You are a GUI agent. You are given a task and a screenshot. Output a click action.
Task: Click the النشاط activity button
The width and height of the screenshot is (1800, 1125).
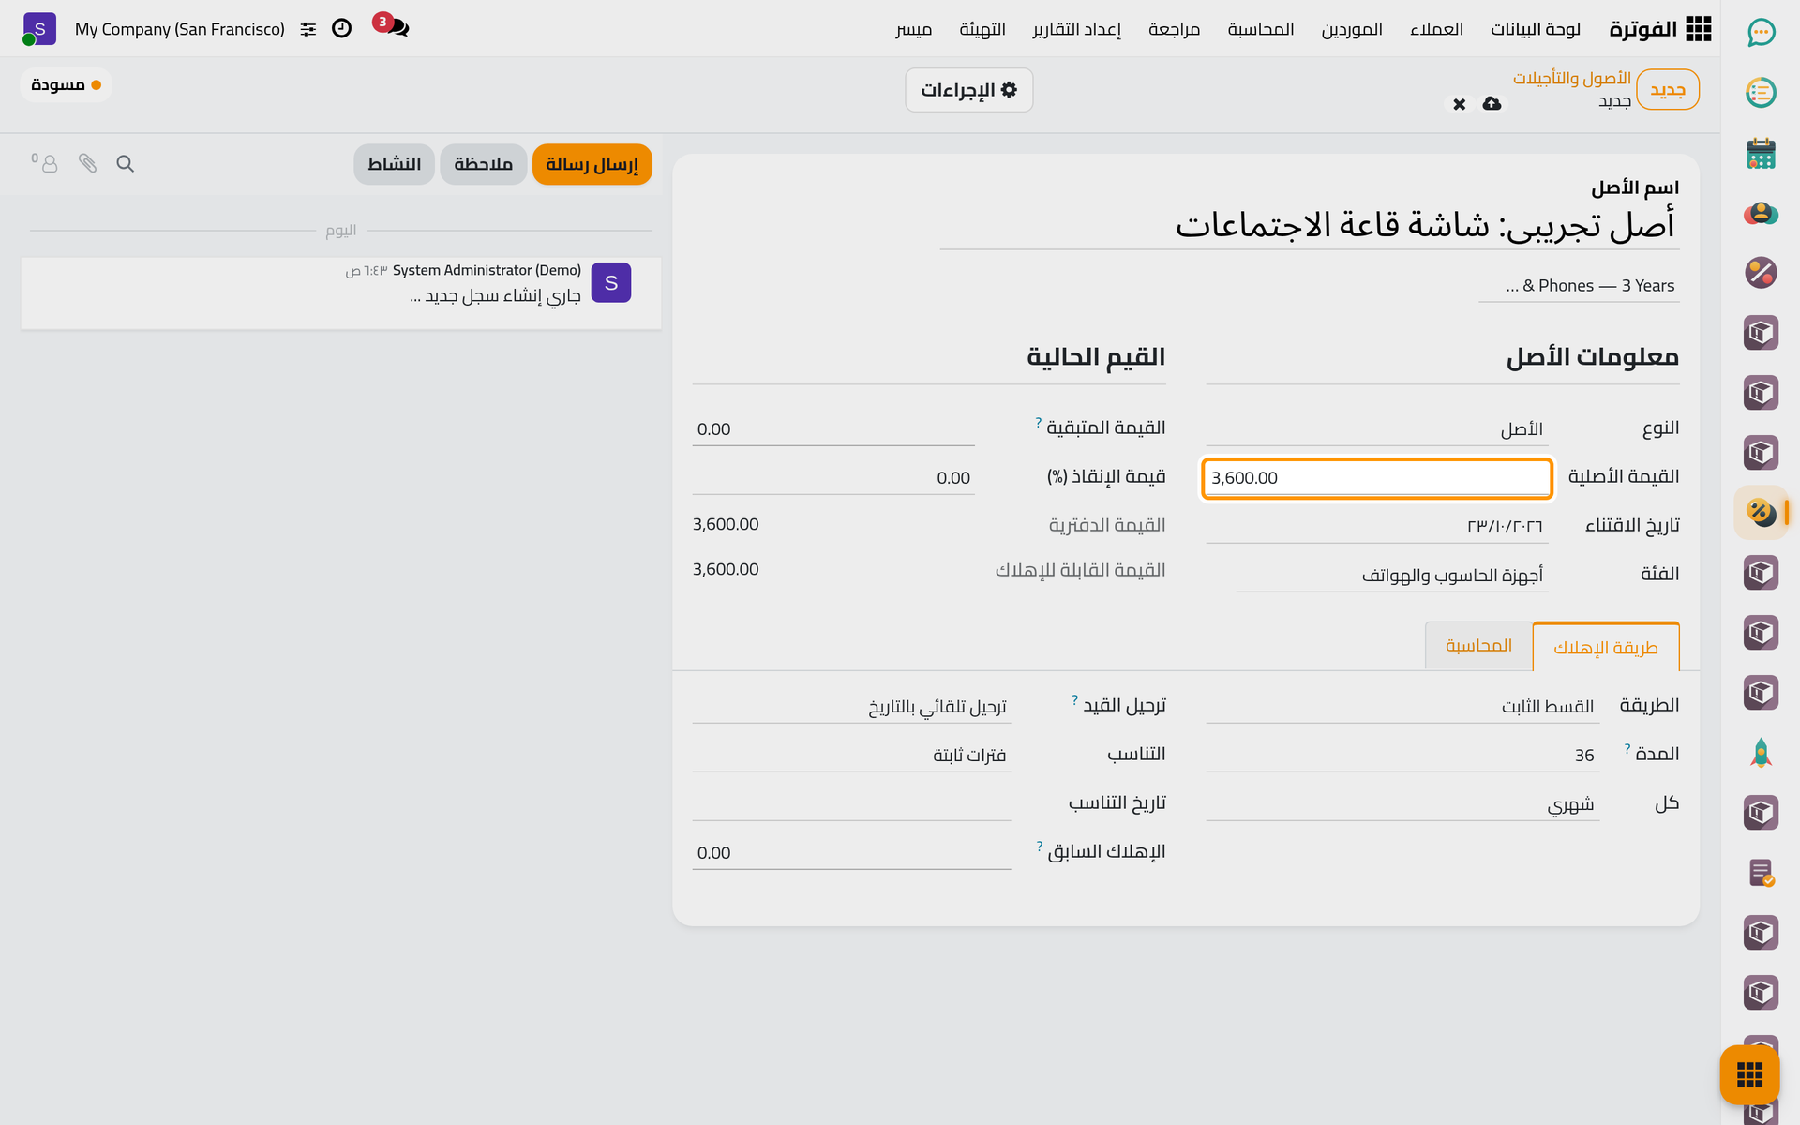(x=394, y=164)
